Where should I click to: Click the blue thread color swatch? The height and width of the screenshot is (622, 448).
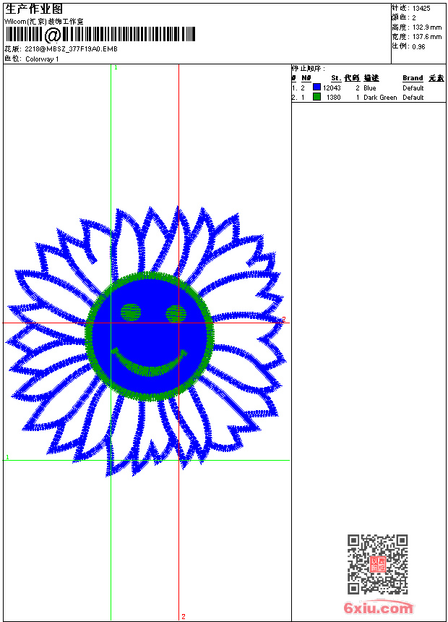pyautogui.click(x=316, y=88)
